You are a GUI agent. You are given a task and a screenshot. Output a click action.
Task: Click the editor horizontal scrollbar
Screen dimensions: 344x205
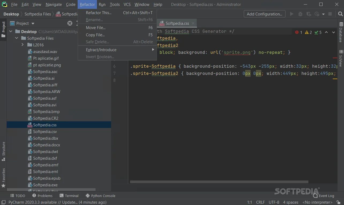[219, 182]
